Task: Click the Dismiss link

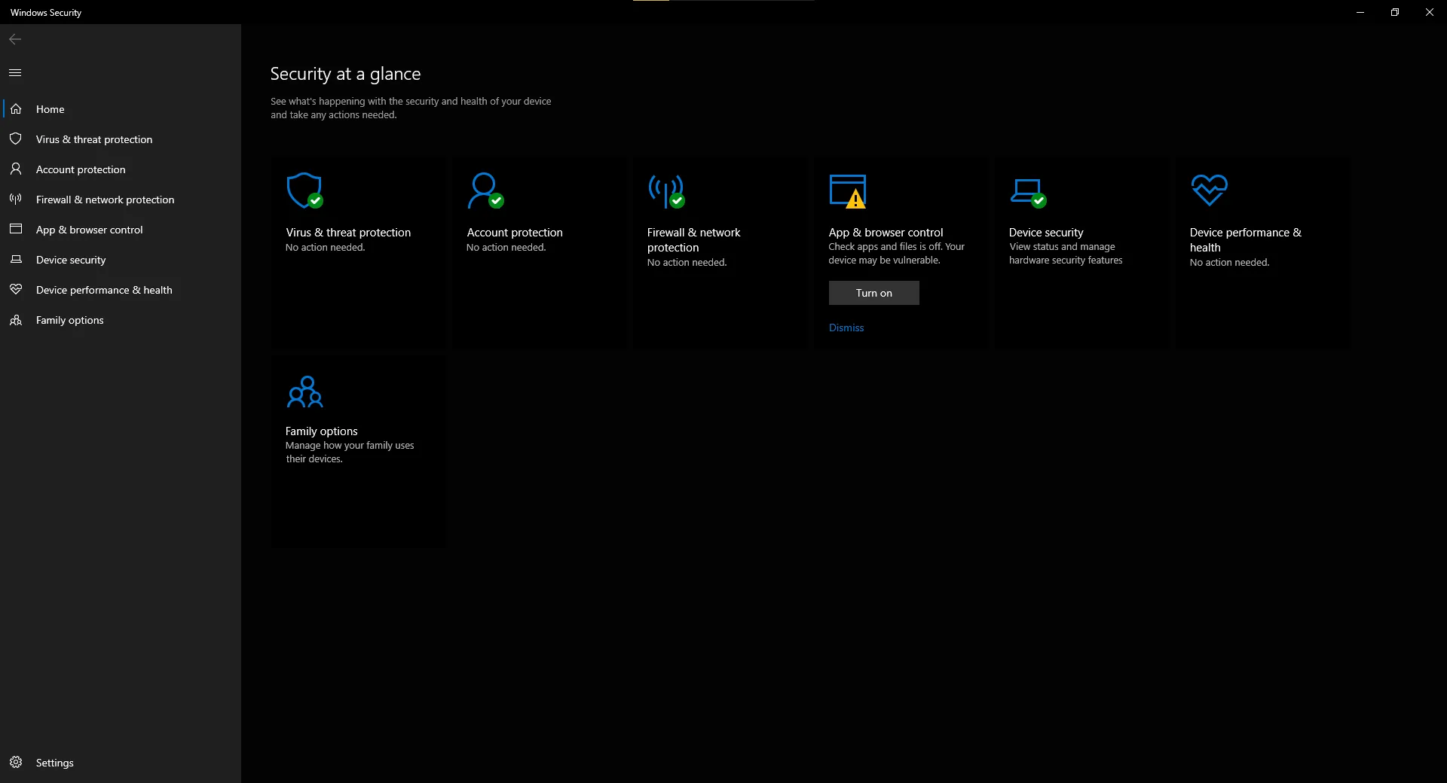Action: click(x=846, y=328)
